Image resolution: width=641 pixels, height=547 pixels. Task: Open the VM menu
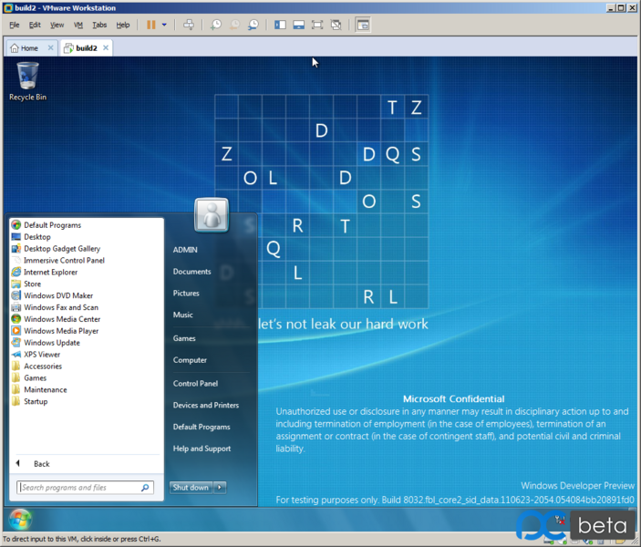point(78,25)
